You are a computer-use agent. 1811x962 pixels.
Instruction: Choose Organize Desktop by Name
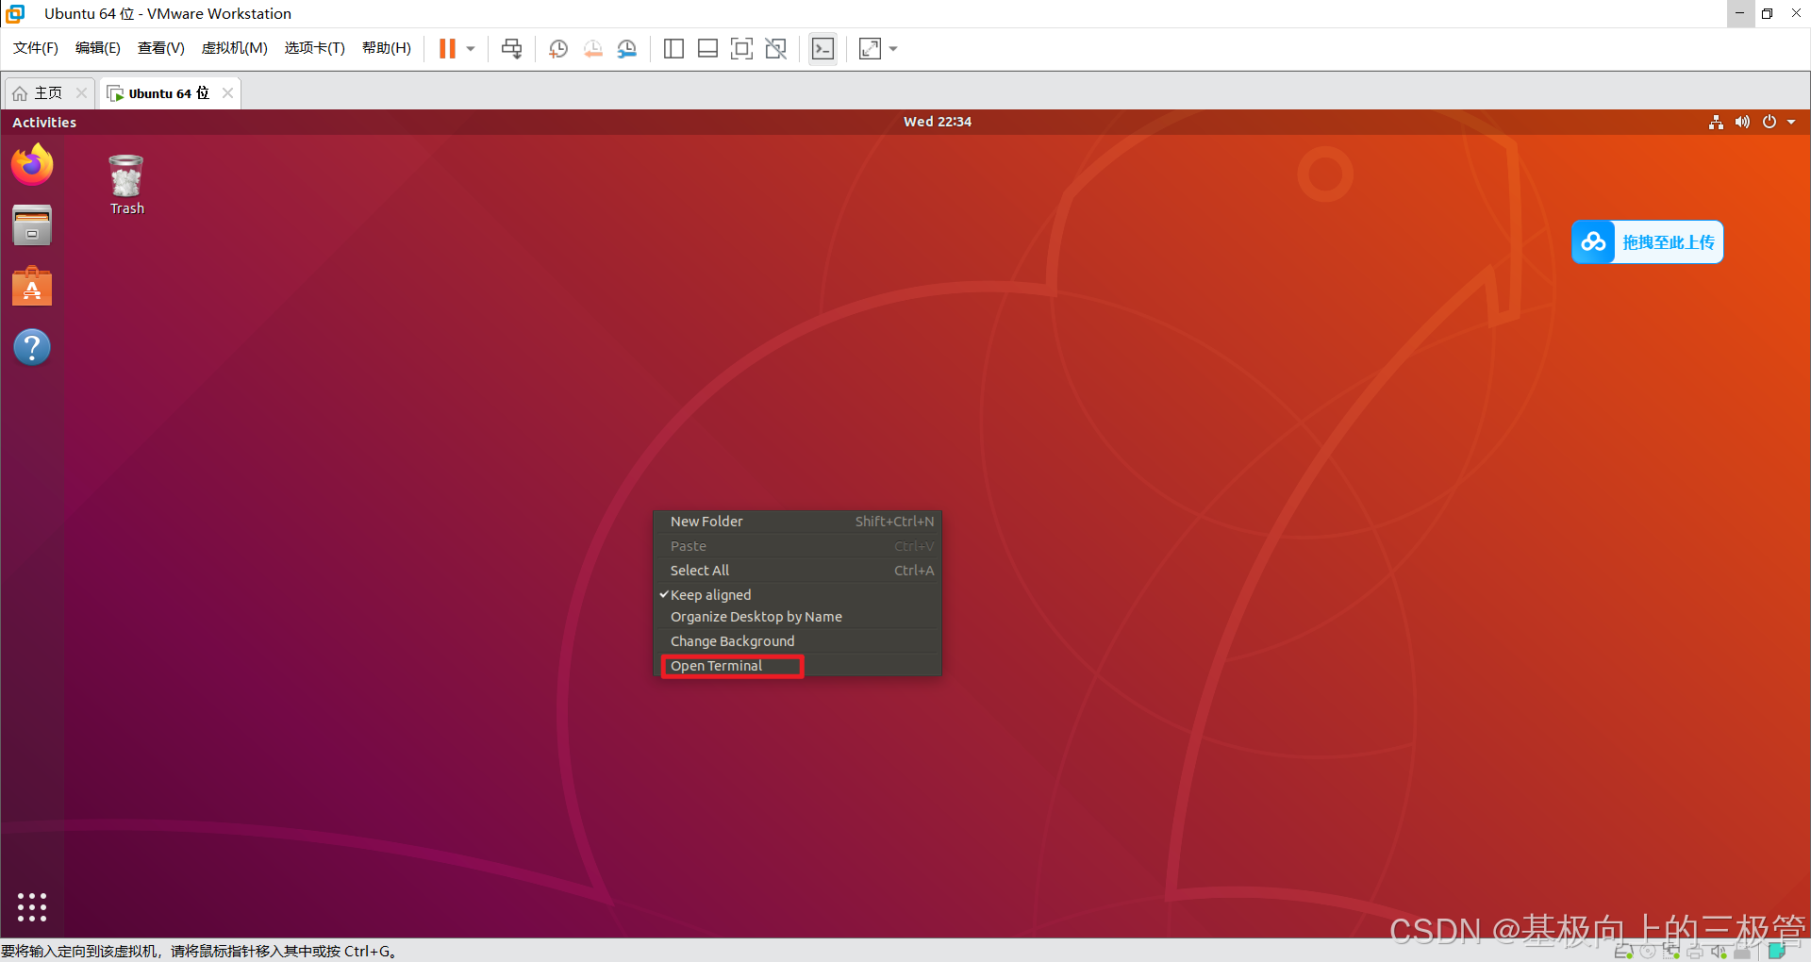797,617
